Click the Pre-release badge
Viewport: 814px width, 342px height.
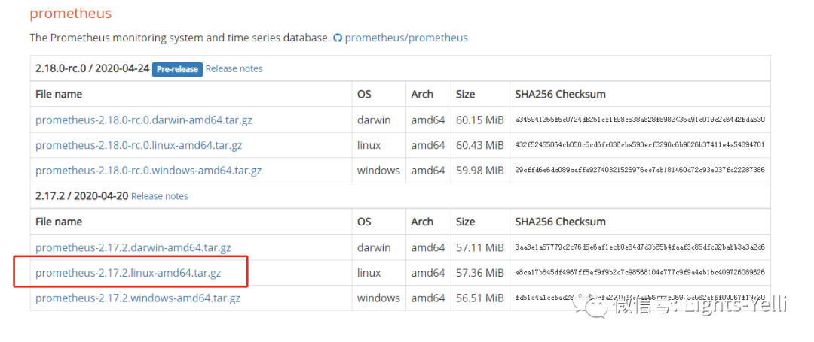click(x=177, y=69)
